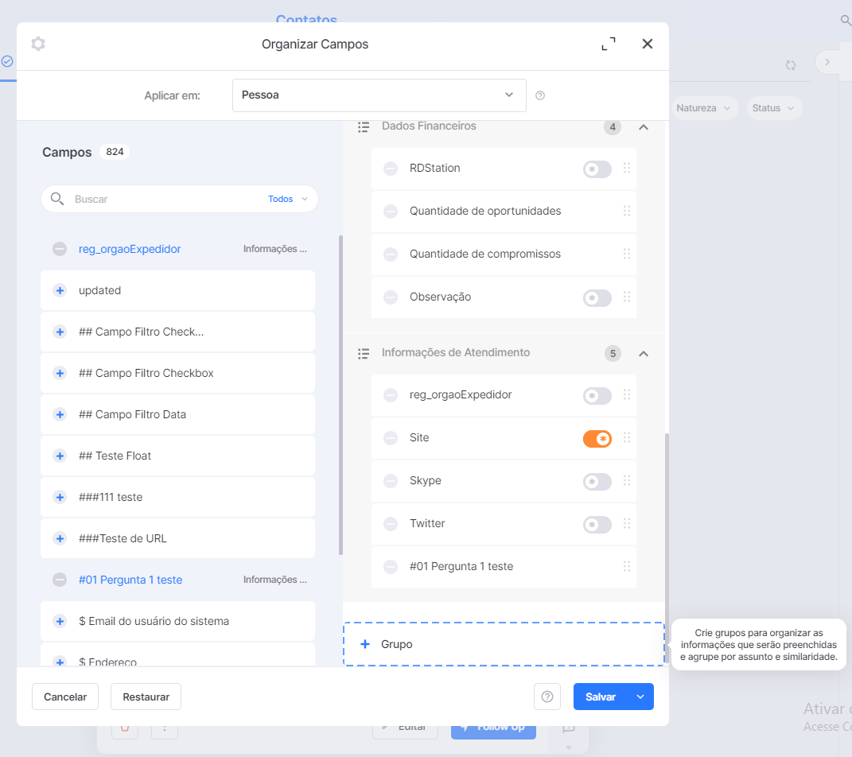Image resolution: width=852 pixels, height=757 pixels.
Task: Click the next arrow in Contatos window
Action: click(x=827, y=62)
